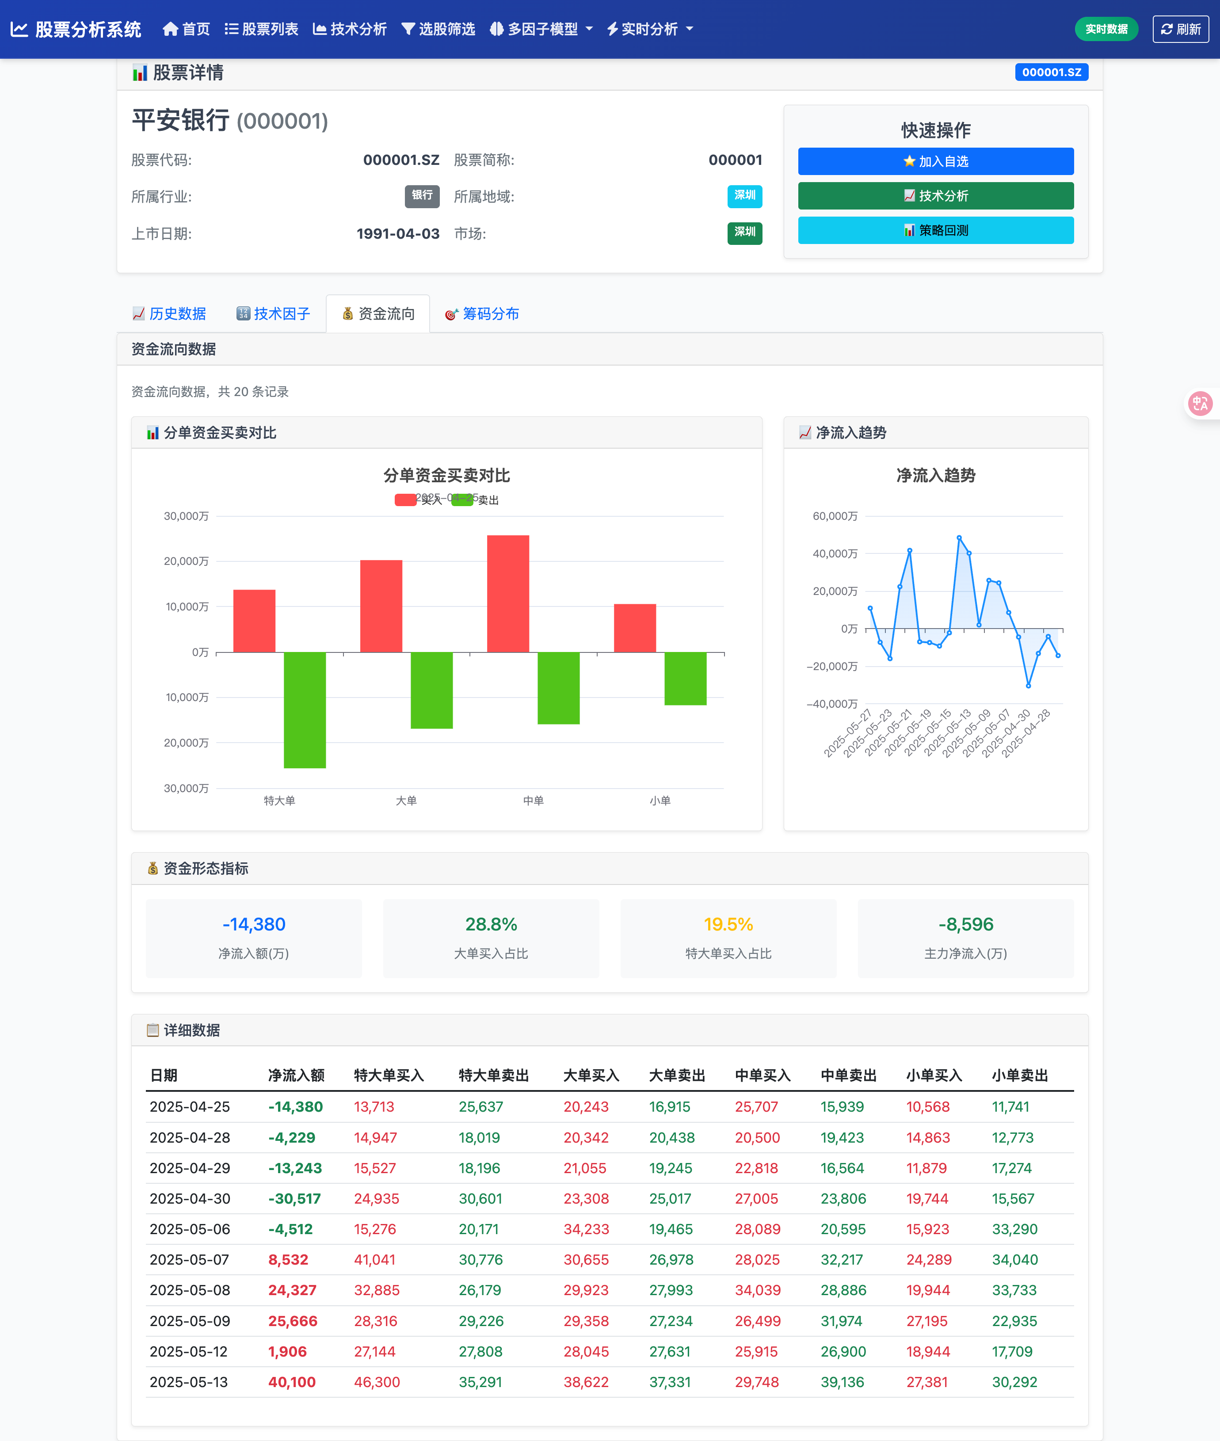The height and width of the screenshot is (1441, 1220).
Task: Click the floating translate icon at right edge
Action: (x=1201, y=403)
